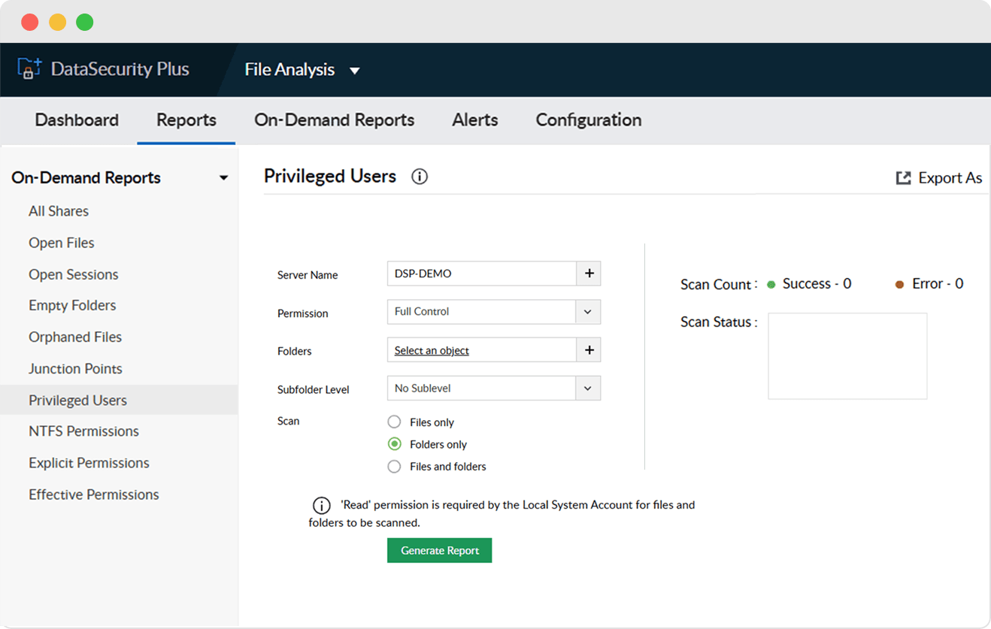Click the DataSecurity Plus logo icon
991x629 pixels.
[29, 69]
